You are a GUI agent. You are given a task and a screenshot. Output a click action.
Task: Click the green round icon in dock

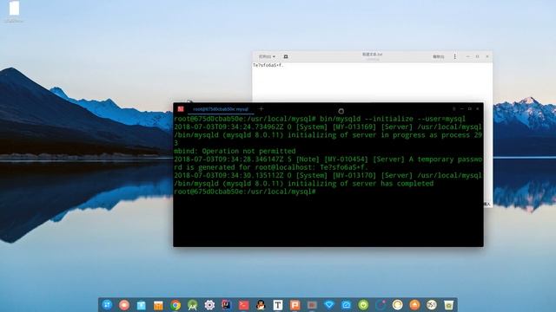(363, 305)
